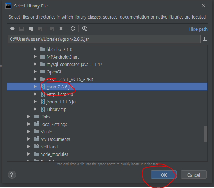The height and width of the screenshot is (188, 214).
Task: Expand the mysql-connector-java-5.1.47 folder
Action: pyautogui.click(x=35, y=64)
